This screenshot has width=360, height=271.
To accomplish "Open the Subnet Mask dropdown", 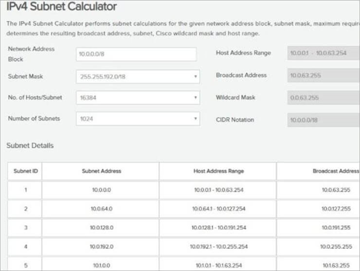I will click(x=137, y=76).
